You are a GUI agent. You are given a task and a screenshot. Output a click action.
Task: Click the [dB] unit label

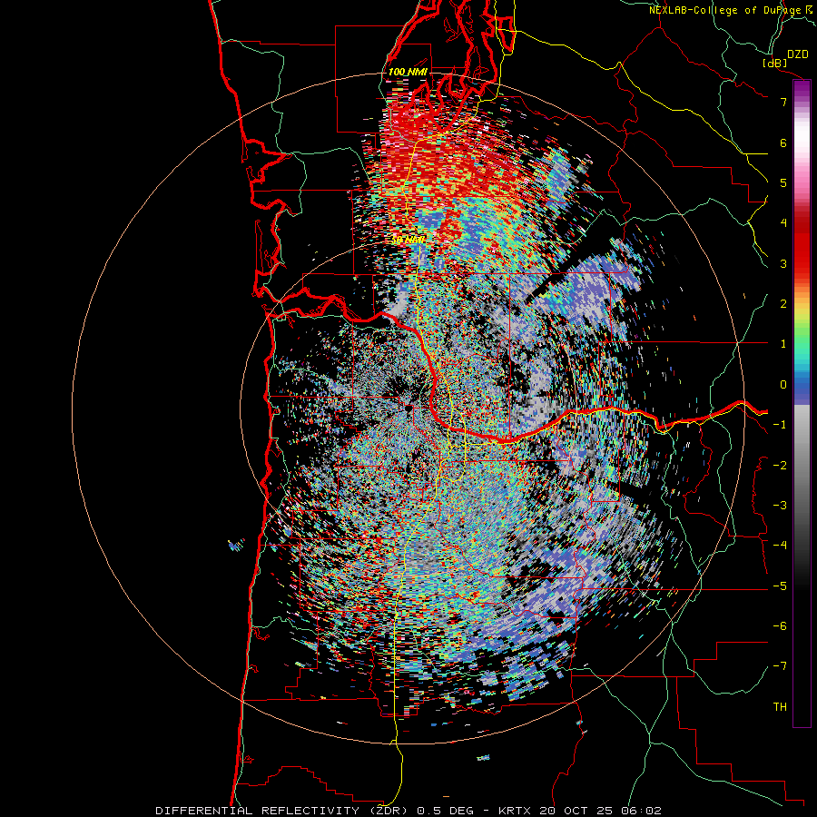[775, 63]
